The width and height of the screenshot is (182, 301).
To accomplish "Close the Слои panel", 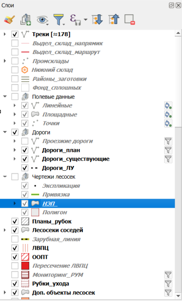I will point(178,5).
